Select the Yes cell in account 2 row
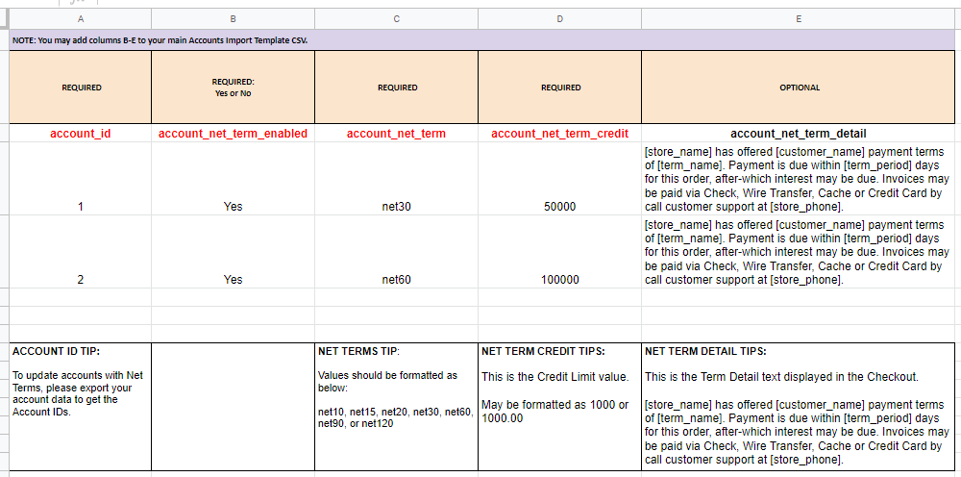This screenshot has width=961, height=477. [233, 251]
